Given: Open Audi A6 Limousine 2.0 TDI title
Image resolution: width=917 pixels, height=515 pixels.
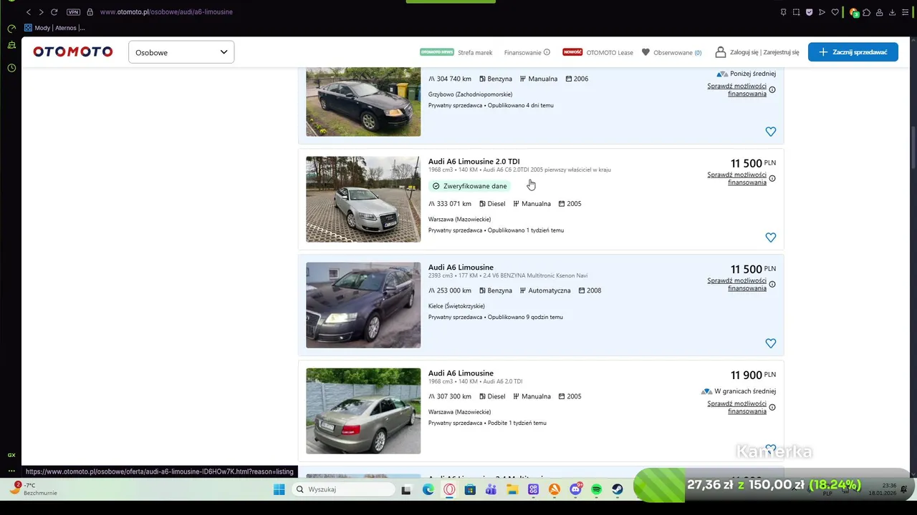Looking at the screenshot, I should pyautogui.click(x=474, y=162).
